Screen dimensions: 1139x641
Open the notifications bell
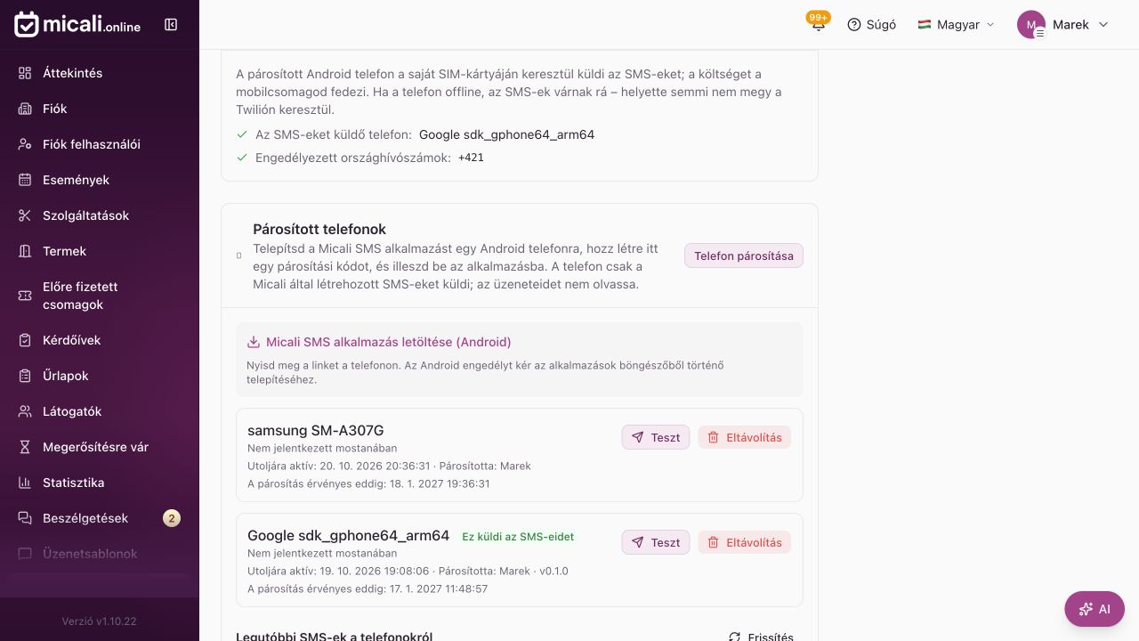tap(818, 25)
